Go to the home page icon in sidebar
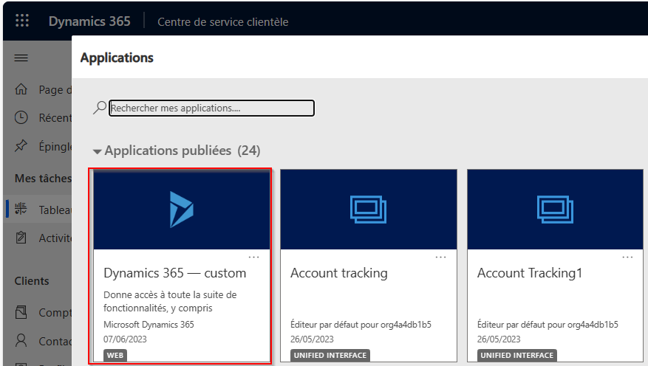The width and height of the screenshot is (648, 366). [21, 89]
